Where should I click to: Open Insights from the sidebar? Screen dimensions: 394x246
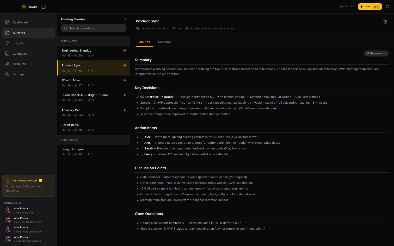[x=18, y=43]
